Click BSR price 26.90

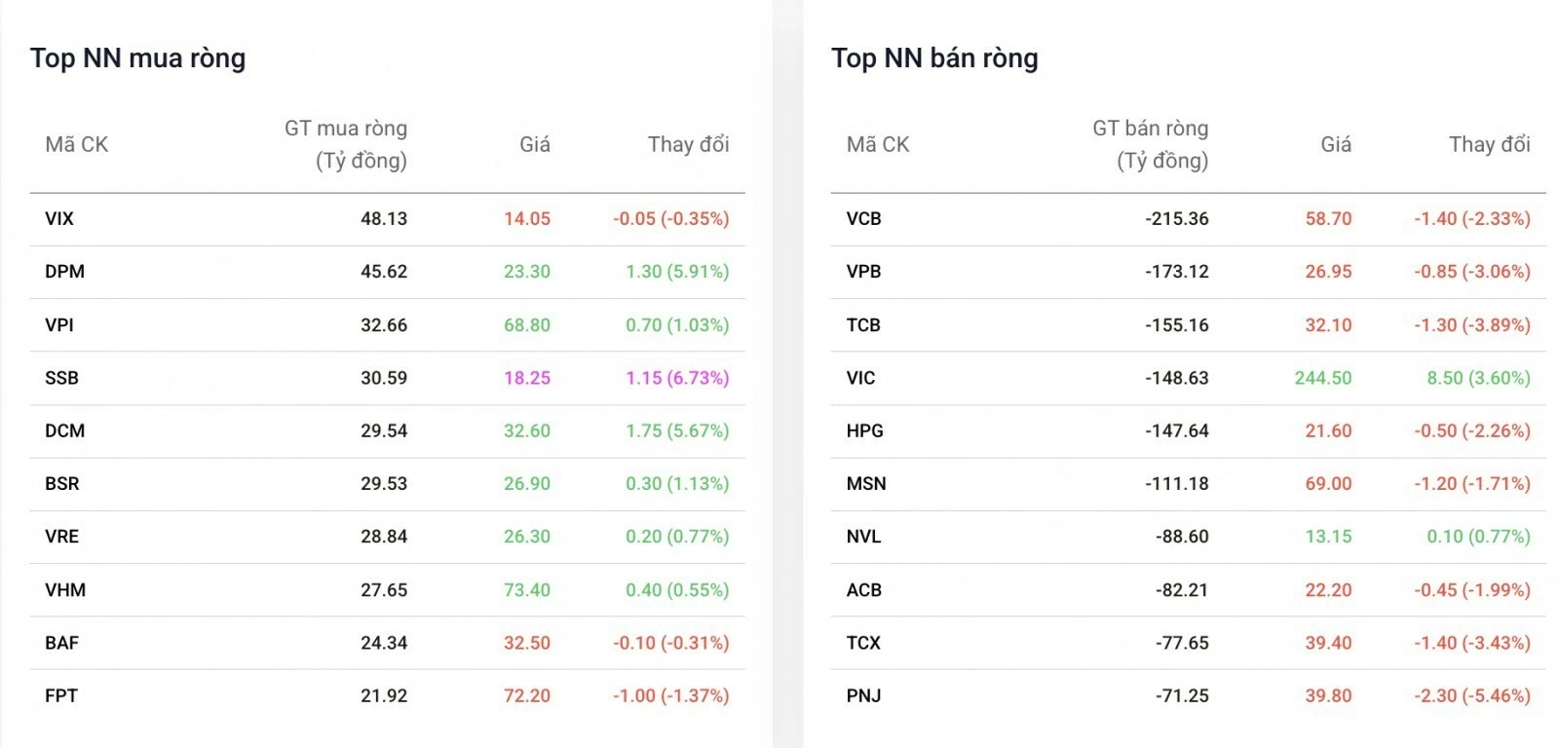(x=527, y=484)
